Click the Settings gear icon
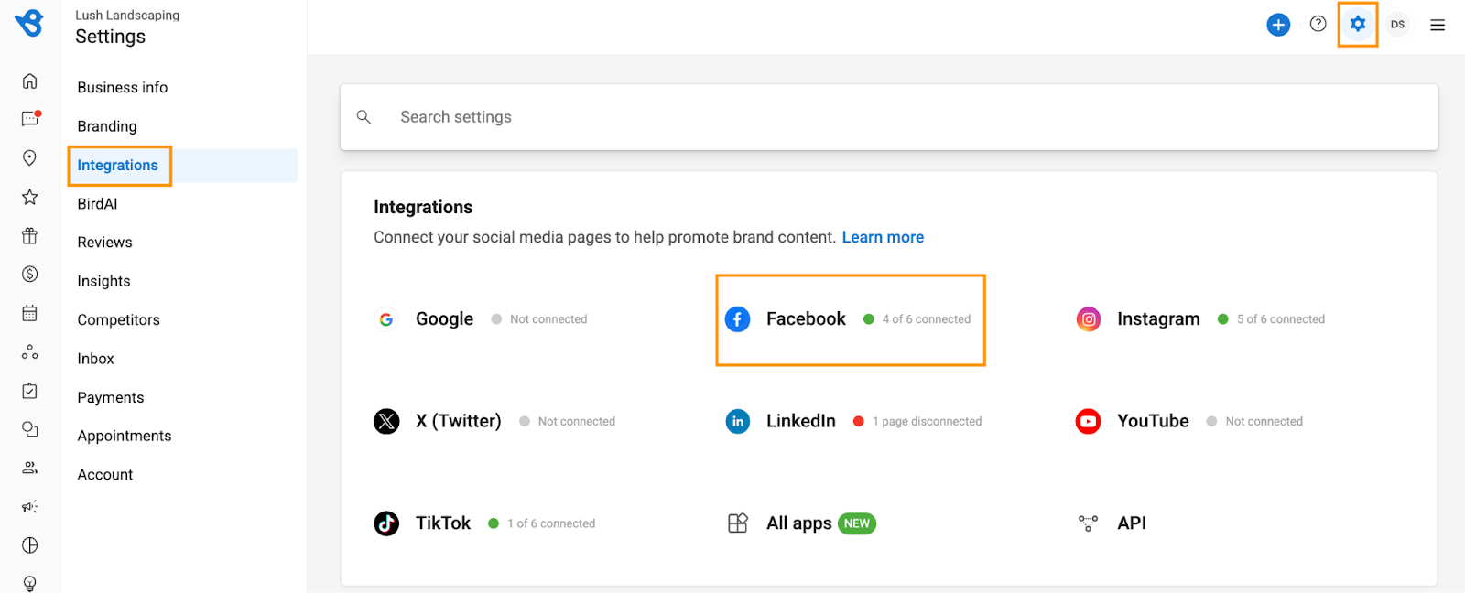This screenshot has width=1465, height=593. pos(1358,24)
